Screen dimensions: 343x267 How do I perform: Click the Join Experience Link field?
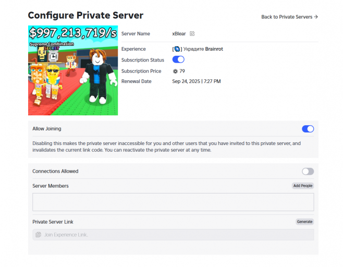(173, 235)
